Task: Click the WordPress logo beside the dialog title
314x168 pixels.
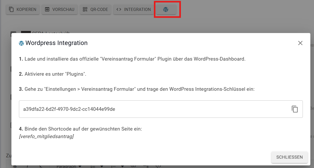Action: coord(22,43)
